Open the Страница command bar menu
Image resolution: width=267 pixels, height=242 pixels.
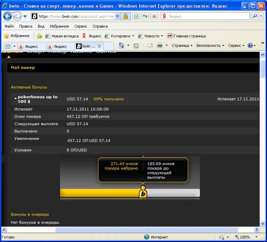pos(182,45)
